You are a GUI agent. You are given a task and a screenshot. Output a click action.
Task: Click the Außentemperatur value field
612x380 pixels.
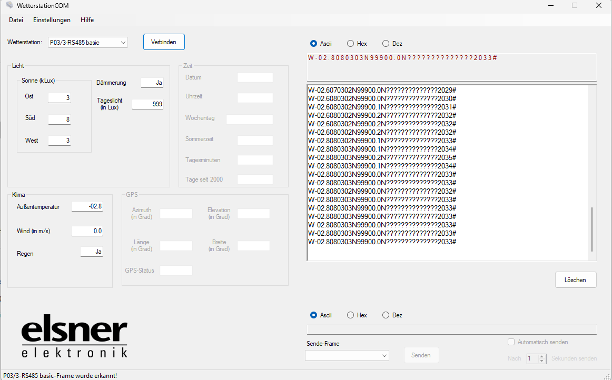[87, 206]
